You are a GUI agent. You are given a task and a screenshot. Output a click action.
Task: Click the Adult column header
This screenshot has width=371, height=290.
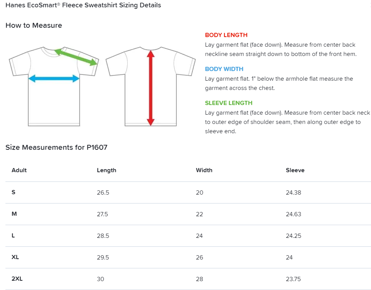pyautogui.click(x=19, y=170)
